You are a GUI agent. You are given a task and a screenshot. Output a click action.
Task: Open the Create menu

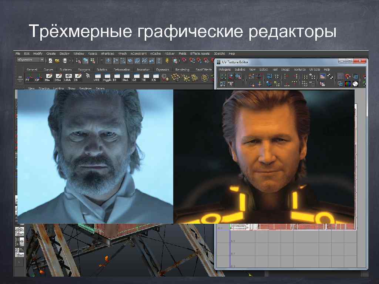point(51,54)
